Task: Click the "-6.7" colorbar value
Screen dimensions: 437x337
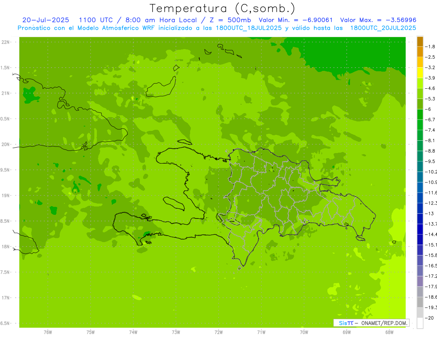Action: pyautogui.click(x=430, y=120)
